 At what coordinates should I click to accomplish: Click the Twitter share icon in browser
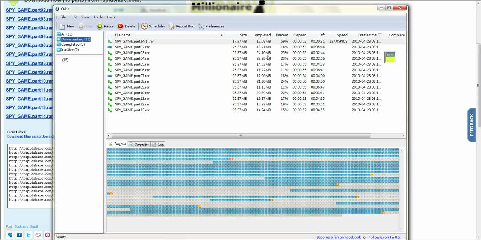point(29,235)
